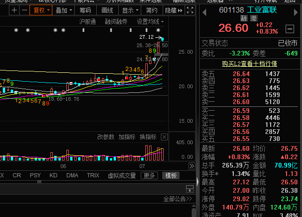Image resolution: width=302 pixels, height=217 pixels.
Task: Expand the 设置均线 dropdown
Action: [x=150, y=21]
